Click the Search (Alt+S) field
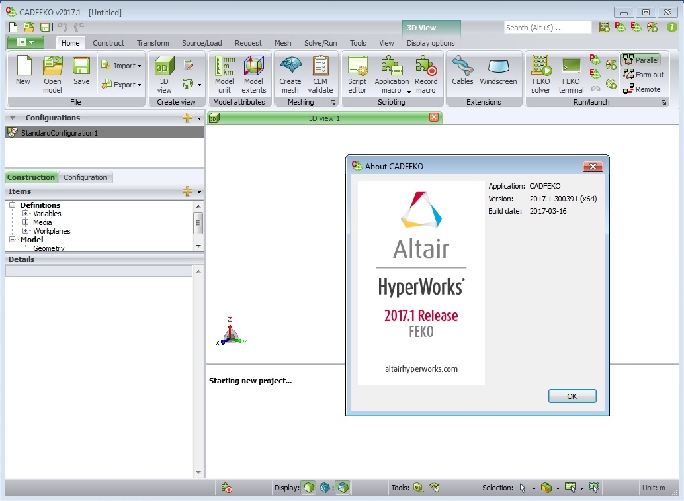This screenshot has height=501, width=684. (x=548, y=28)
